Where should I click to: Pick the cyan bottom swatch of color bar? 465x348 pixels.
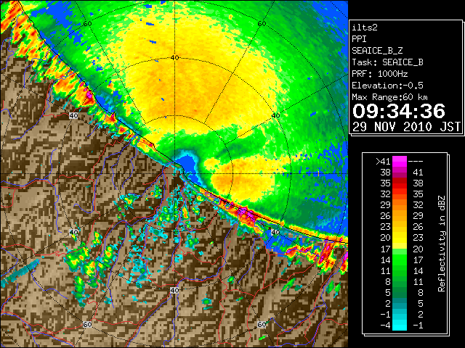(x=400, y=326)
